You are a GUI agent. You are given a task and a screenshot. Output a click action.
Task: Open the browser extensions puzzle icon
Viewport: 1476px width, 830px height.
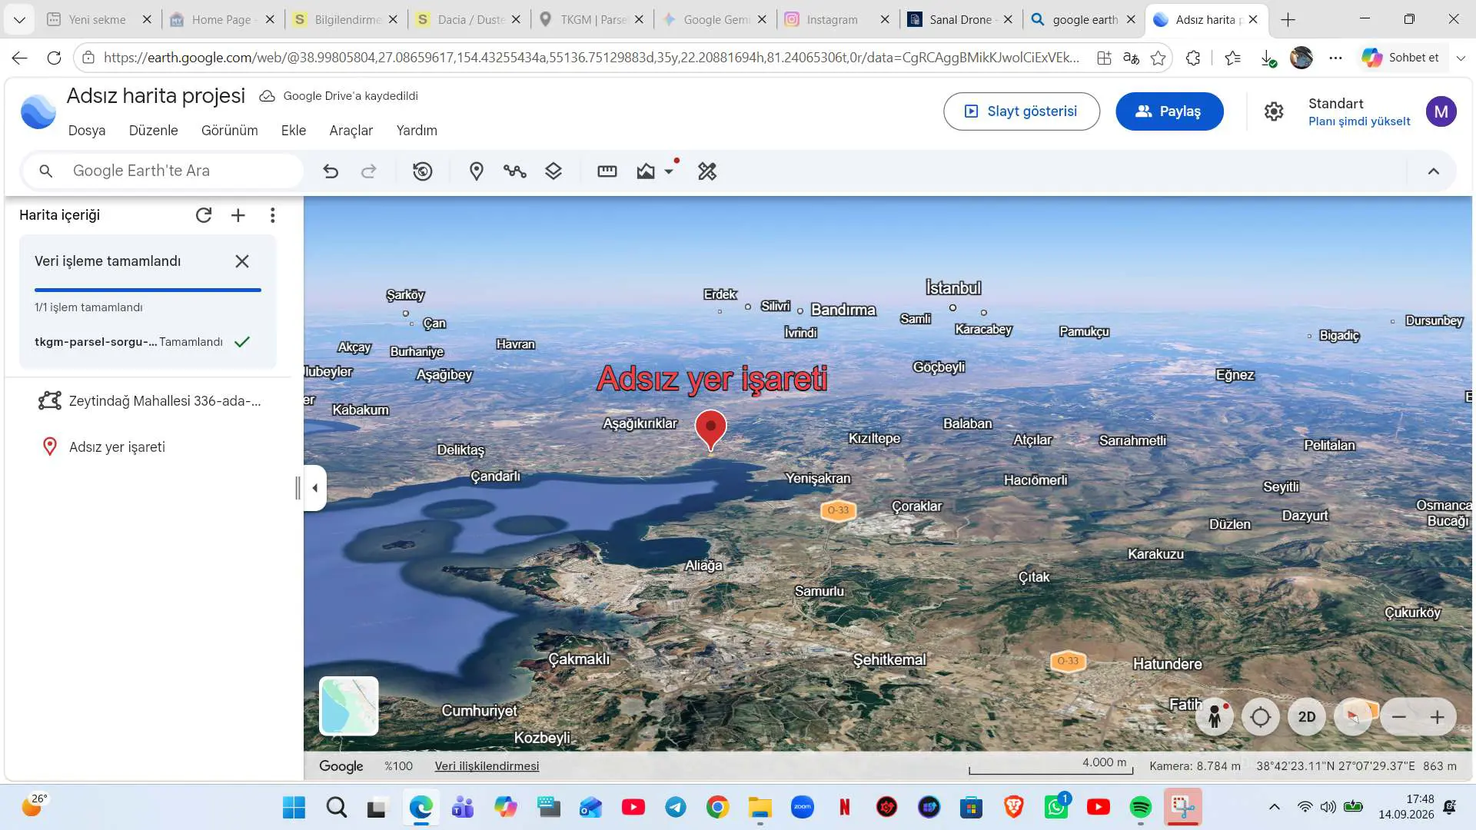click(x=1193, y=58)
